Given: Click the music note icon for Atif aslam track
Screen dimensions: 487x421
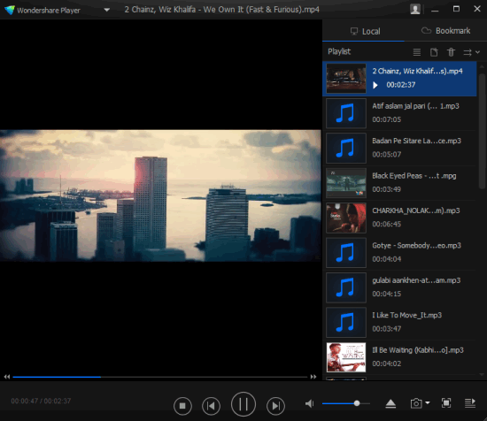Looking at the screenshot, I should pyautogui.click(x=346, y=113).
